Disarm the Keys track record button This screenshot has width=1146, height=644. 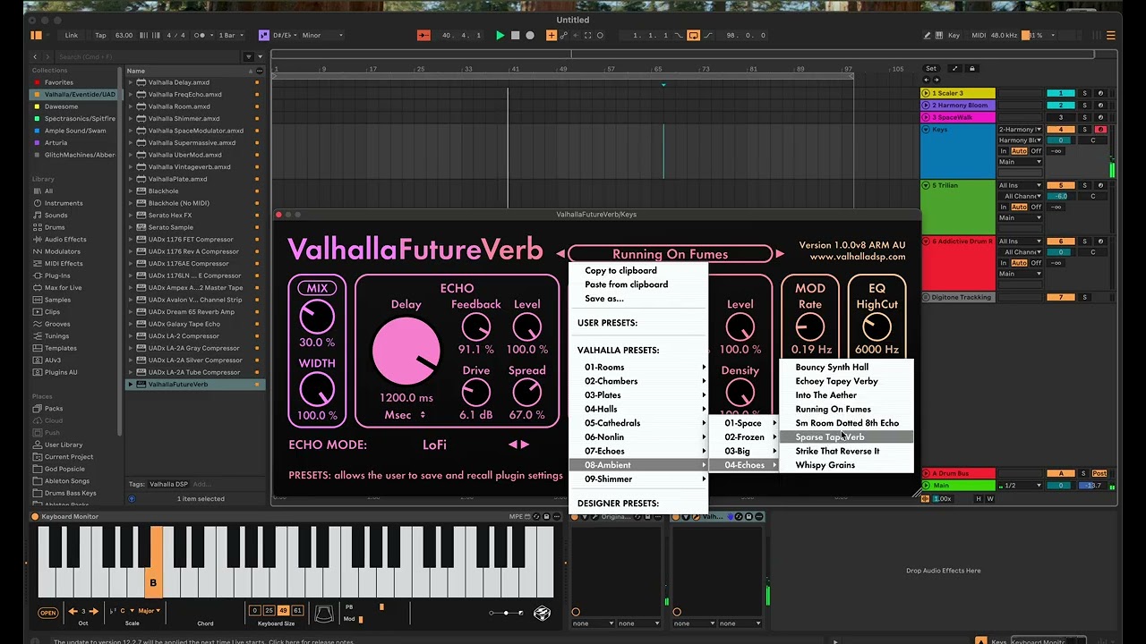point(1100,130)
